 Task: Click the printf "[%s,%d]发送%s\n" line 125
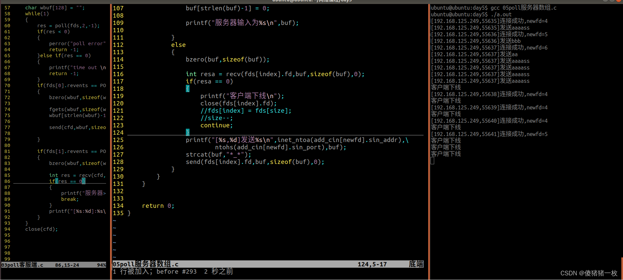tap(297, 140)
